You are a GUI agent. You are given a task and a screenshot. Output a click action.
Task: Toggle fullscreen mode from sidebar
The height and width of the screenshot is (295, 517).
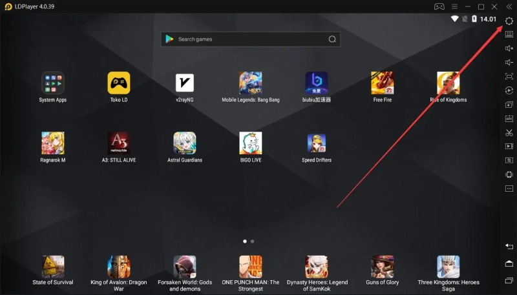pos(509,76)
